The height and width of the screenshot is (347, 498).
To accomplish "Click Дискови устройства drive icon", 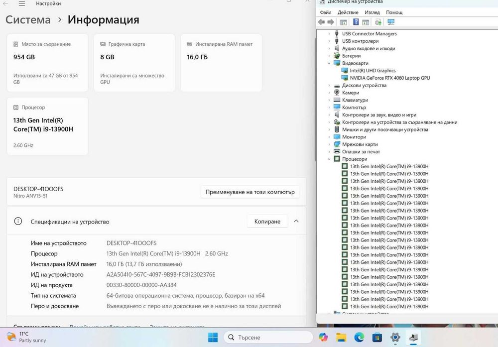I will (x=337, y=86).
